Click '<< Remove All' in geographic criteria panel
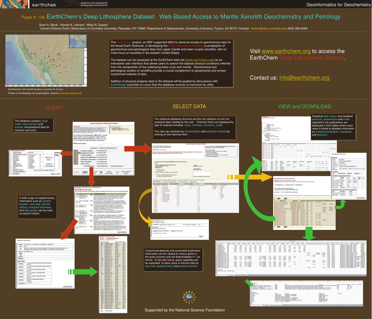The image size is (372, 319). [49, 166]
